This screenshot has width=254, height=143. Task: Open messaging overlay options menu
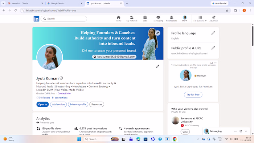[235, 131]
